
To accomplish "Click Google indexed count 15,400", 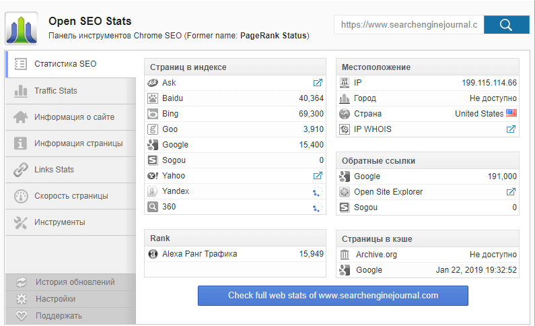I will pyautogui.click(x=311, y=145).
